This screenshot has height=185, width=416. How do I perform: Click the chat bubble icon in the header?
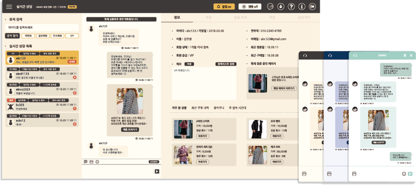pyautogui.click(x=270, y=7)
